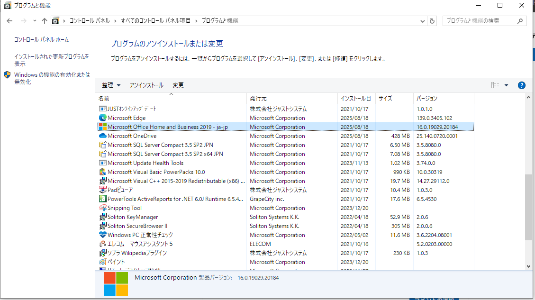
Task: Click the 変更 toolbar command
Action: 178,85
